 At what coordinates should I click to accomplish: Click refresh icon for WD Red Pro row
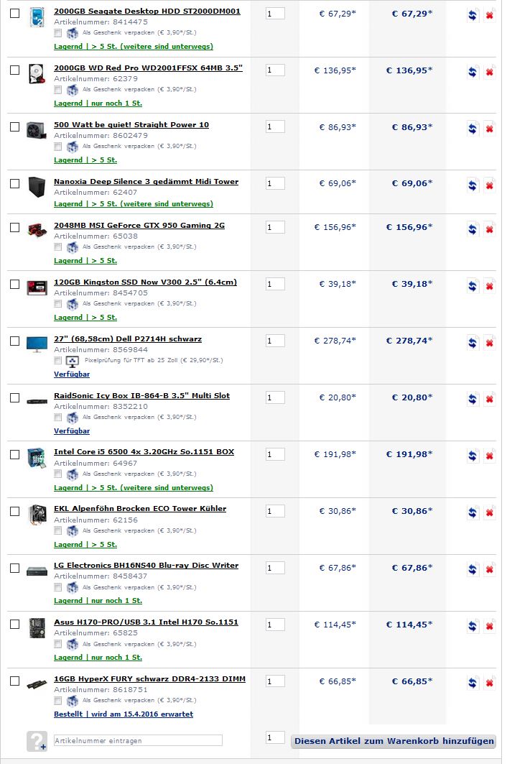pos(472,72)
